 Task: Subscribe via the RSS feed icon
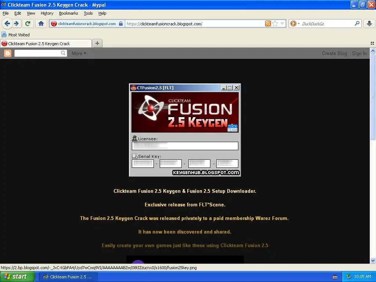[268, 23]
